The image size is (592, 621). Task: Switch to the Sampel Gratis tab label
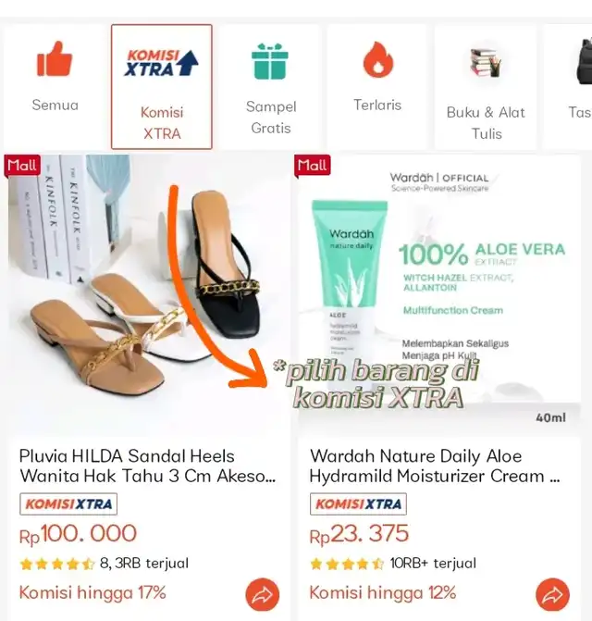(271, 118)
